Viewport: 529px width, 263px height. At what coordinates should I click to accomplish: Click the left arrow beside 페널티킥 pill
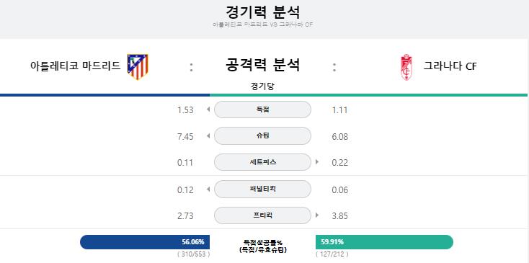tap(208, 190)
